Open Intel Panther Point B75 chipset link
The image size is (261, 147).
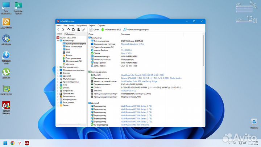(139, 81)
